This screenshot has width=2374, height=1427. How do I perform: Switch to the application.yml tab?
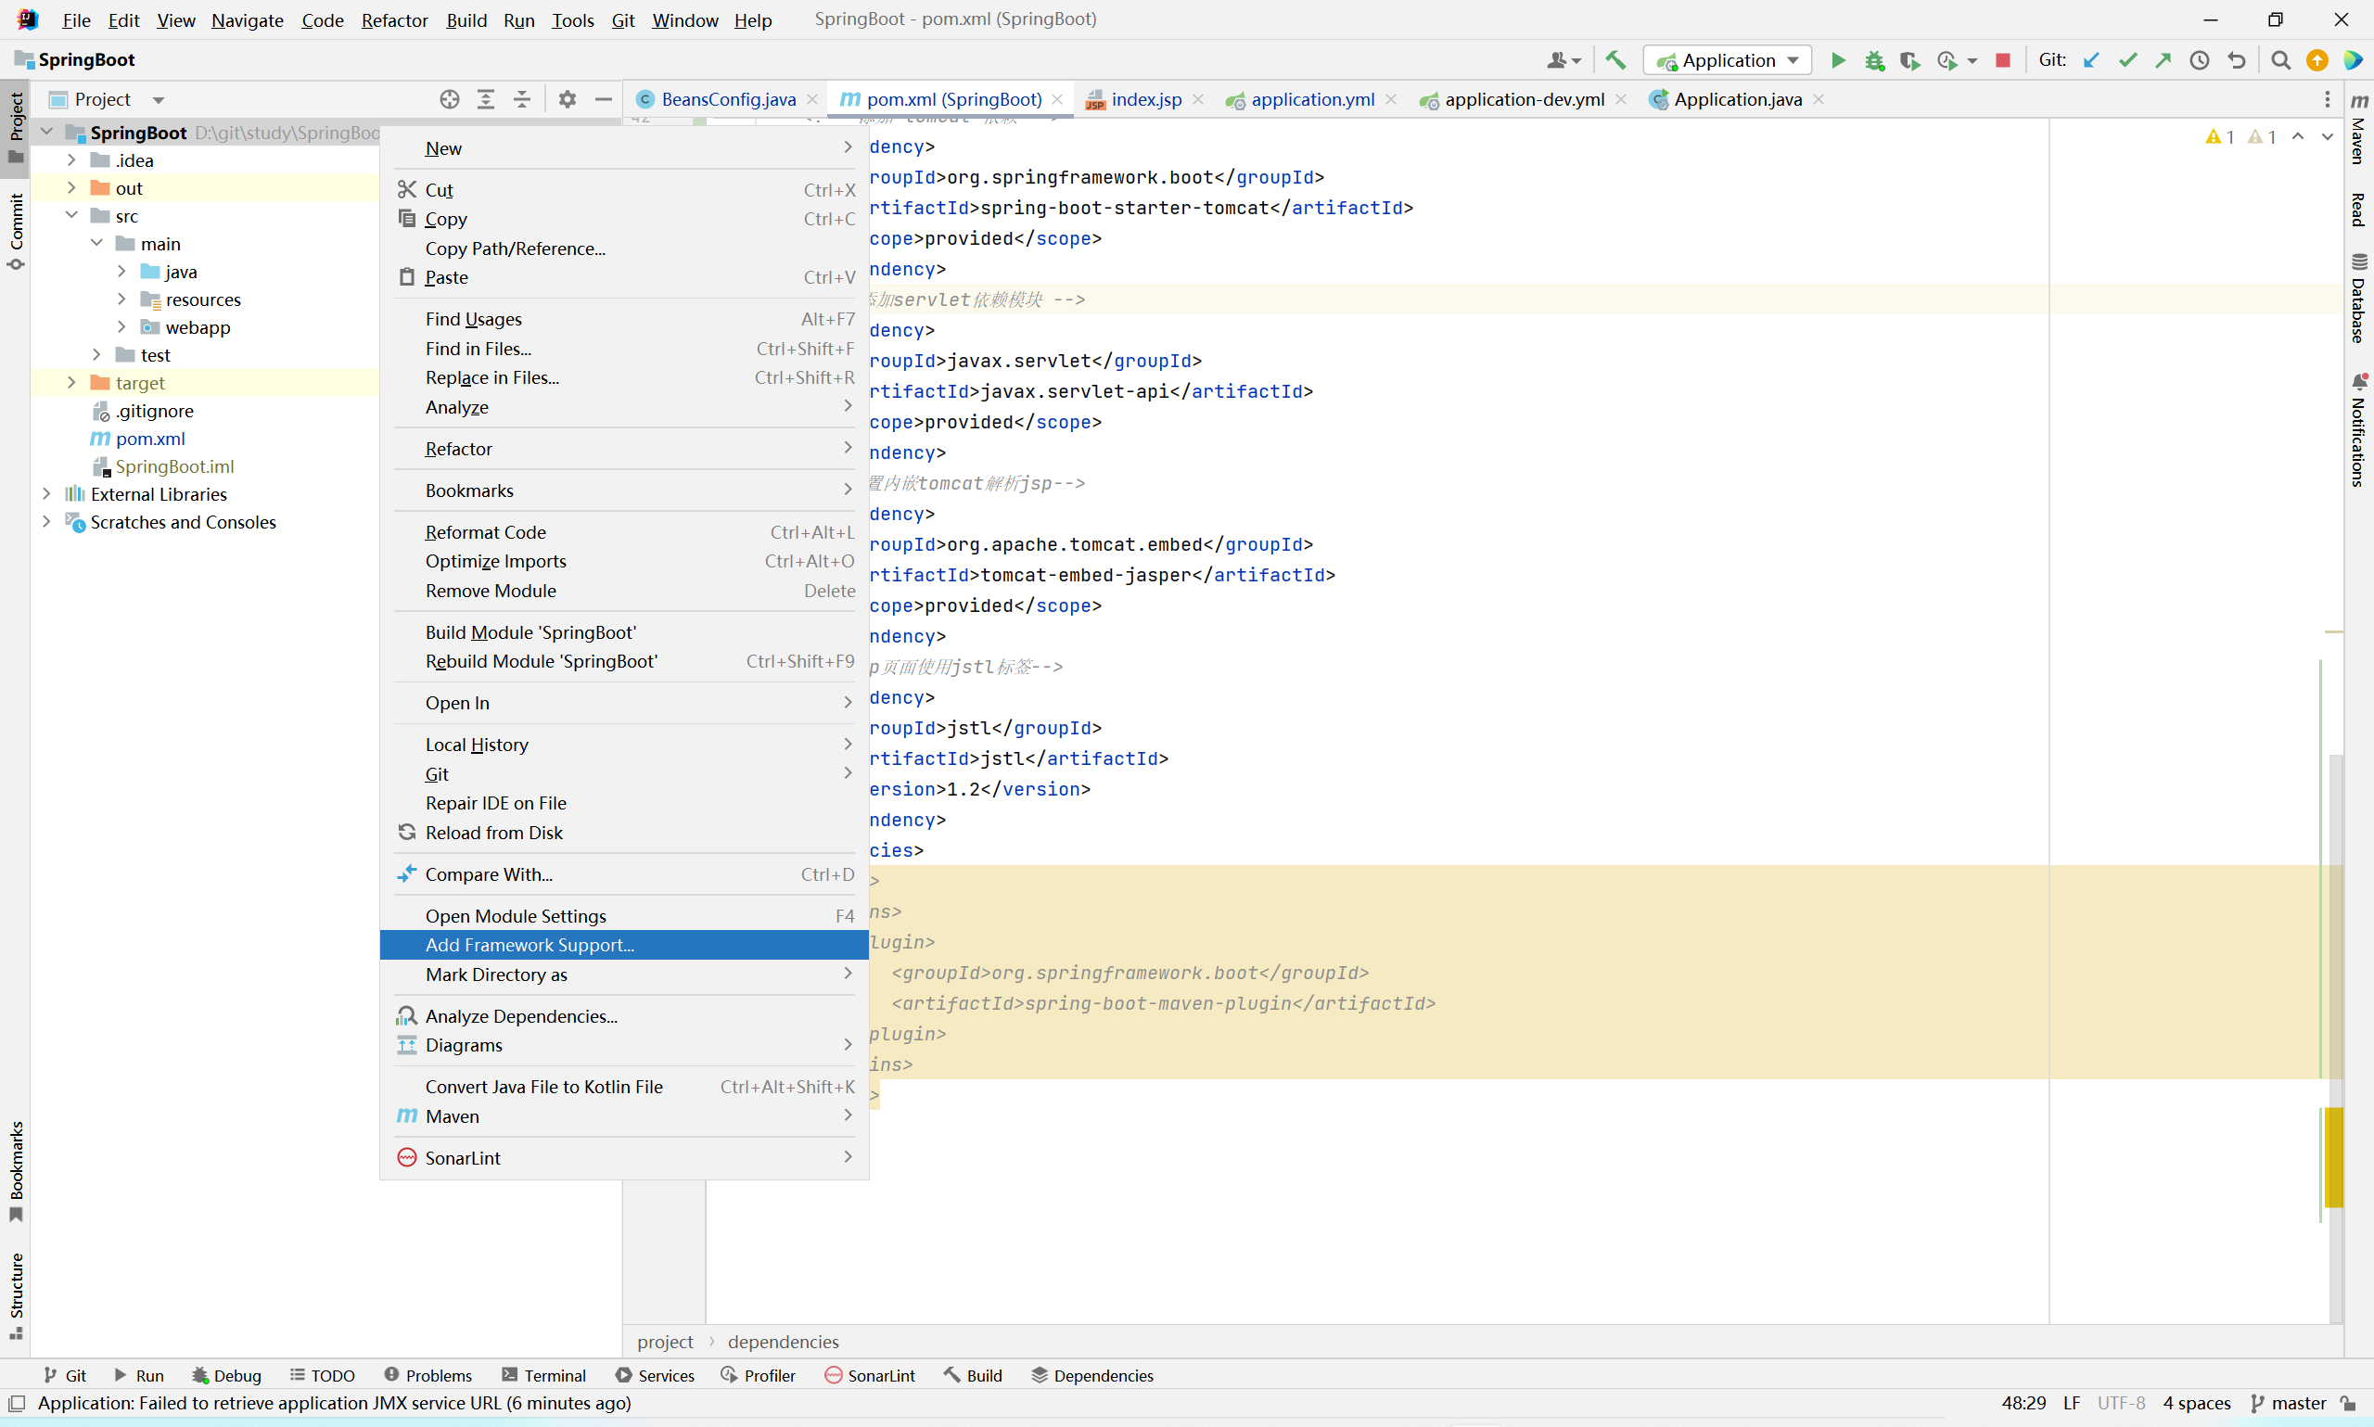pyautogui.click(x=1311, y=99)
